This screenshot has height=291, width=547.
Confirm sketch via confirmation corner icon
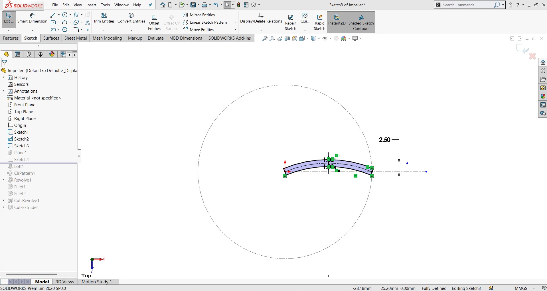pyautogui.click(x=522, y=49)
